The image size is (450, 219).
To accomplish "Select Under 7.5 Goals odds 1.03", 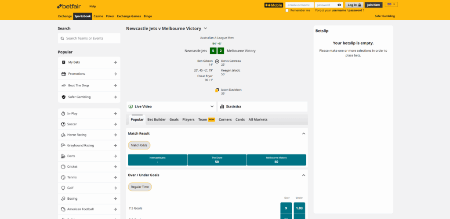I will click(x=299, y=208).
